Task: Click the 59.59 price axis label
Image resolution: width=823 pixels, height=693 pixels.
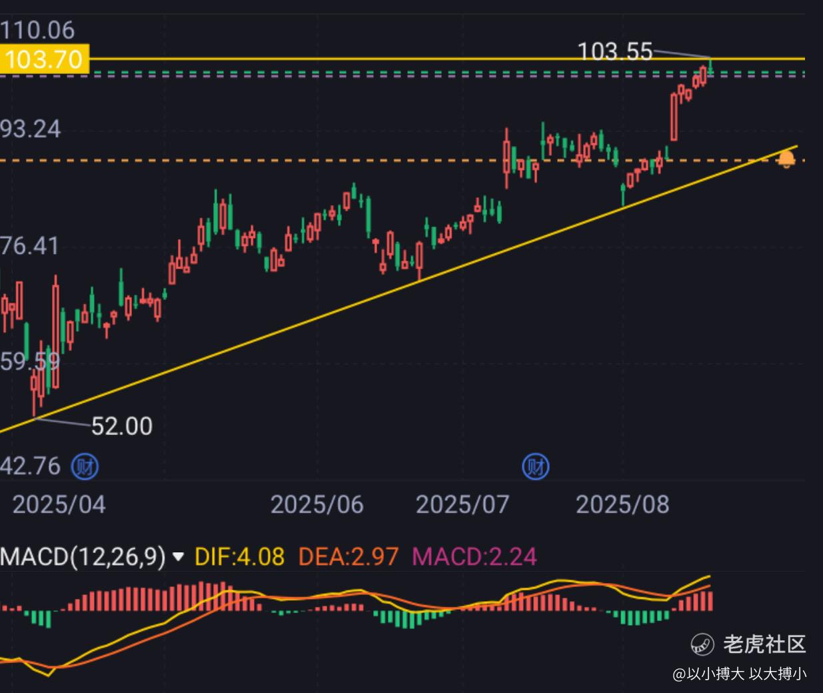Action: point(30,362)
